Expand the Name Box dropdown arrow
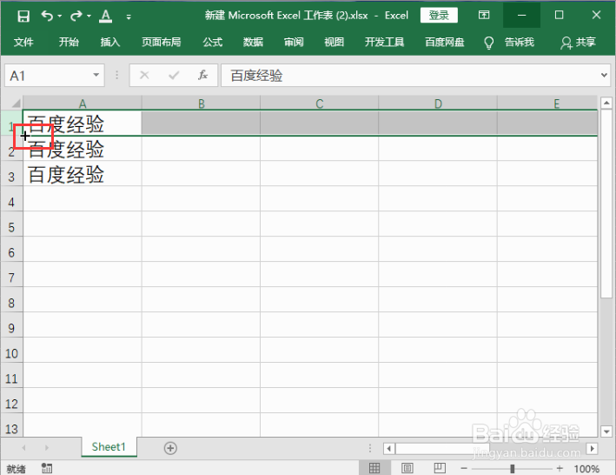 coord(96,75)
